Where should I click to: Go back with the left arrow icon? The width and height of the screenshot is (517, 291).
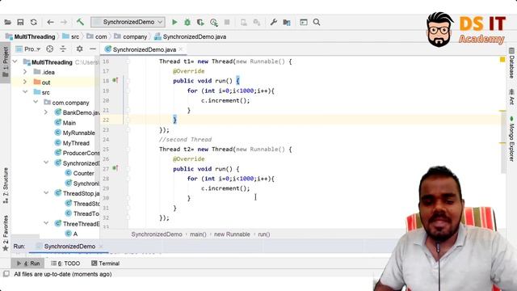[x=50, y=22]
